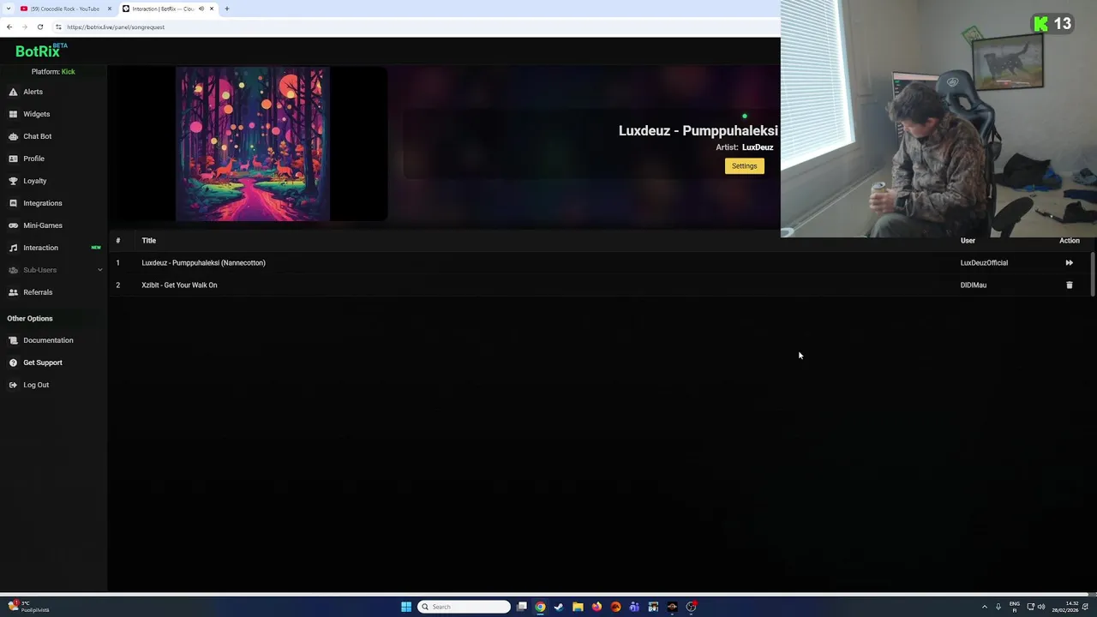
Task: Close the Crocodile Rock YouTube tab
Action: pyautogui.click(x=110, y=9)
